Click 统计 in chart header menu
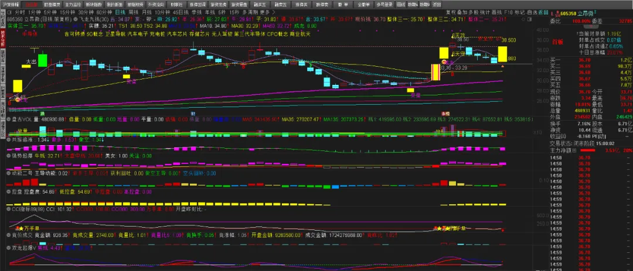 coord(485,12)
